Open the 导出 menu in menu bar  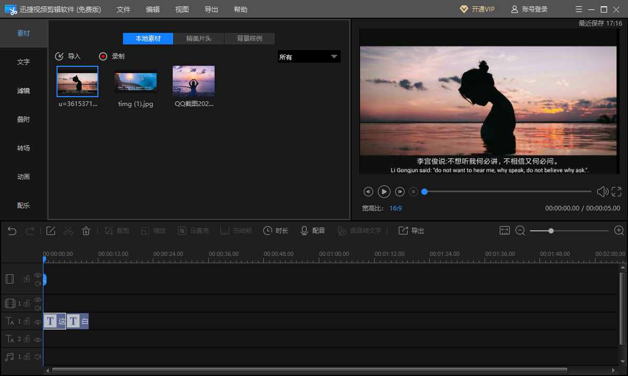(211, 9)
